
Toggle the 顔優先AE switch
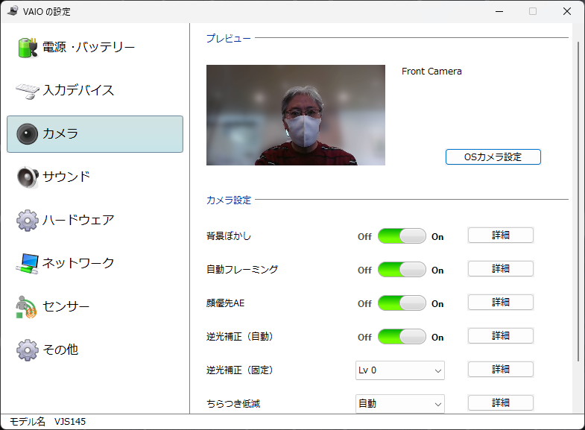[x=402, y=303]
